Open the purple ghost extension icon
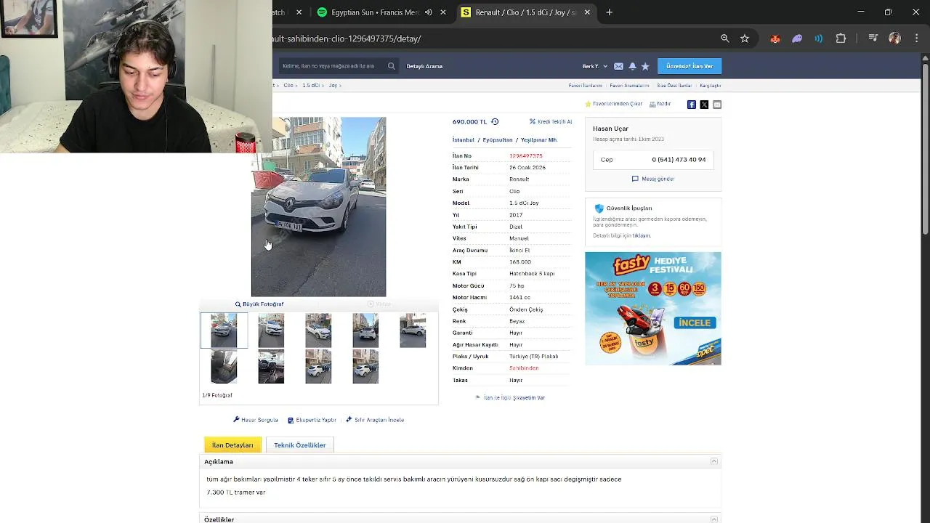The image size is (930, 523). tap(797, 38)
